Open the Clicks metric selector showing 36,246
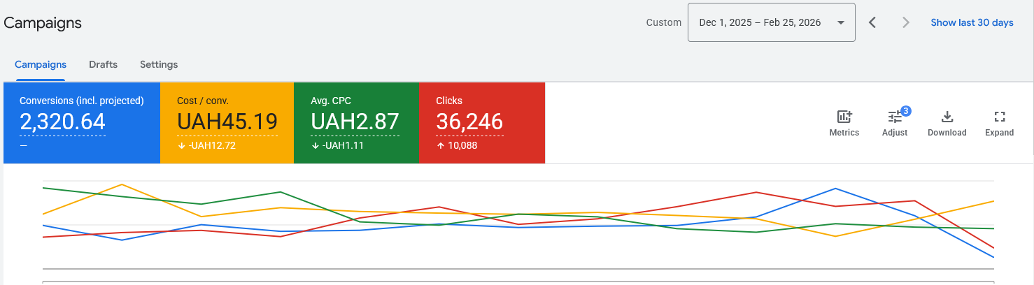The height and width of the screenshot is (285, 1034). tap(481, 122)
